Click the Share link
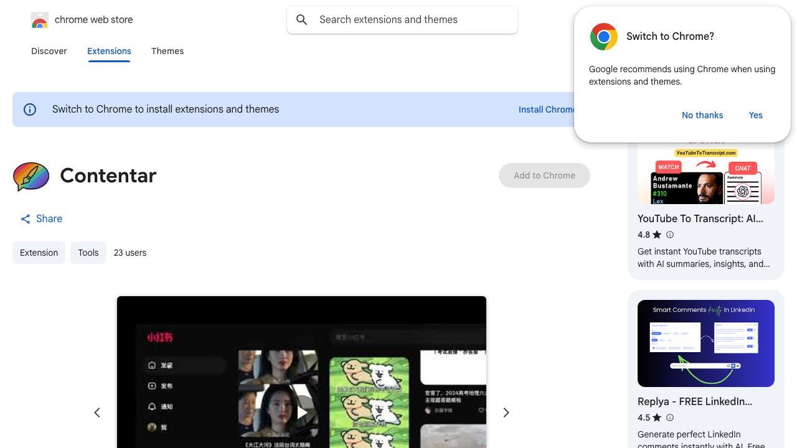The height and width of the screenshot is (448, 797). [41, 219]
